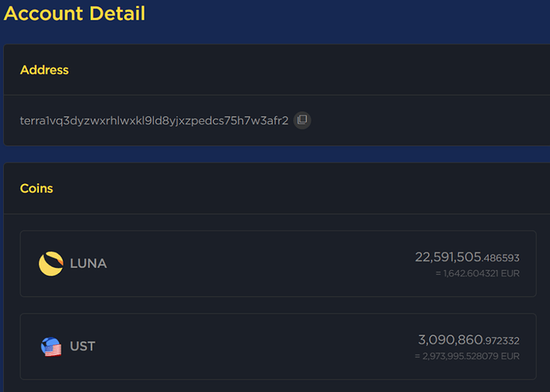
Task: Click the empty middle of the LUNA row
Action: click(x=255, y=264)
